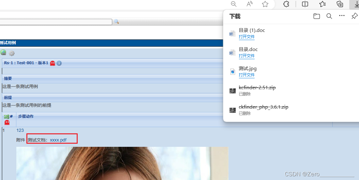Click the green reorder steps icon
Screen dimensions: 359x180
click(x=7, y=116)
